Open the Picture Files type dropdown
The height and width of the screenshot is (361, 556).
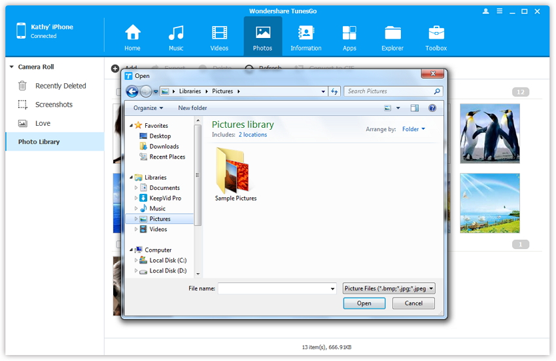[389, 288]
